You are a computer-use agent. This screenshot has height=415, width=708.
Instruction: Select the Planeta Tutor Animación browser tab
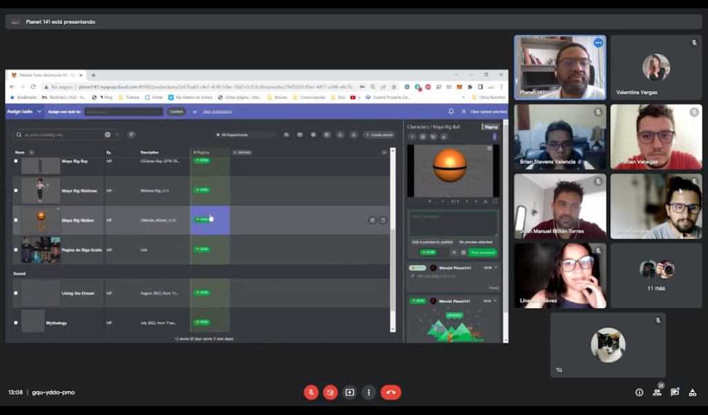pyautogui.click(x=47, y=75)
